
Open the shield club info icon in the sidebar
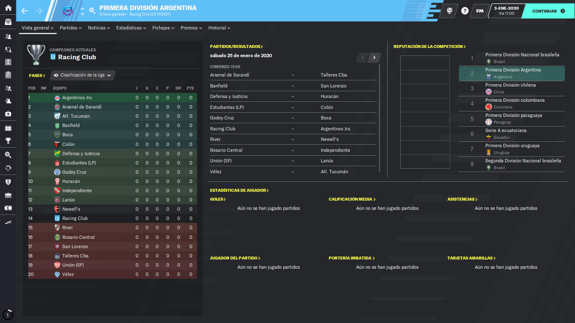8,182
